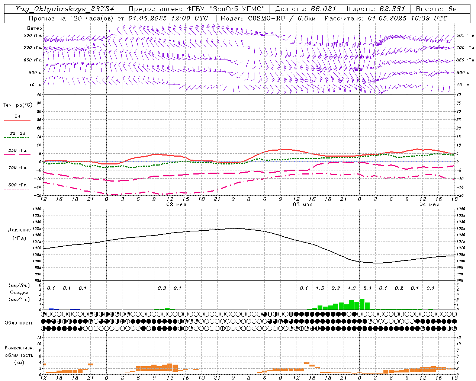Select the 500 гПа entry in temperature legend
The height and width of the screenshot is (381, 476).
click(17, 185)
